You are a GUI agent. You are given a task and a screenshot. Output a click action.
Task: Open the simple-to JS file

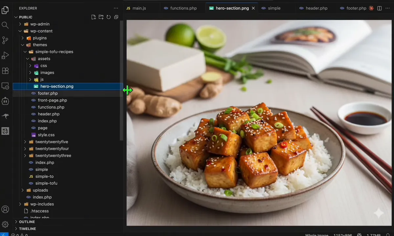click(x=68, y=176)
